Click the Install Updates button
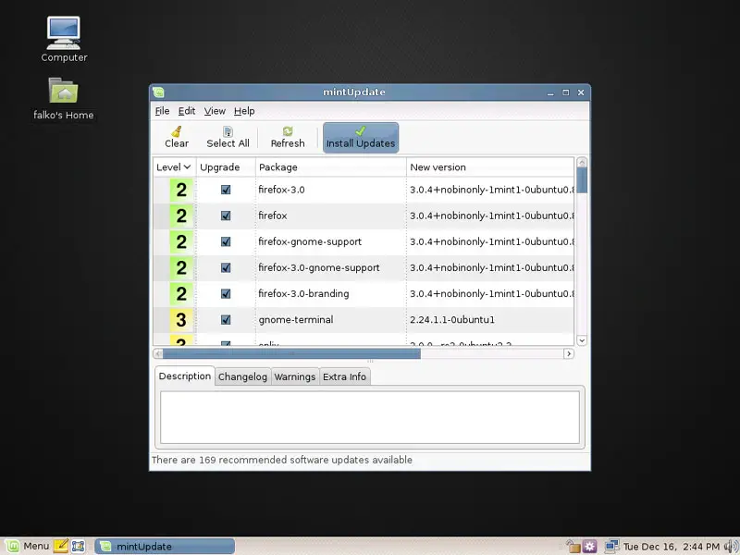 [x=361, y=137]
